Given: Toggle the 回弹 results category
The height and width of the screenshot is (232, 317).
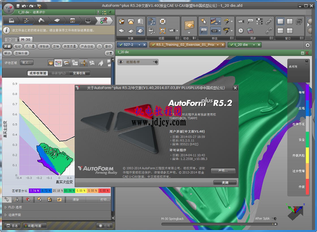Looking at the screenshot, I should click(56, 46).
